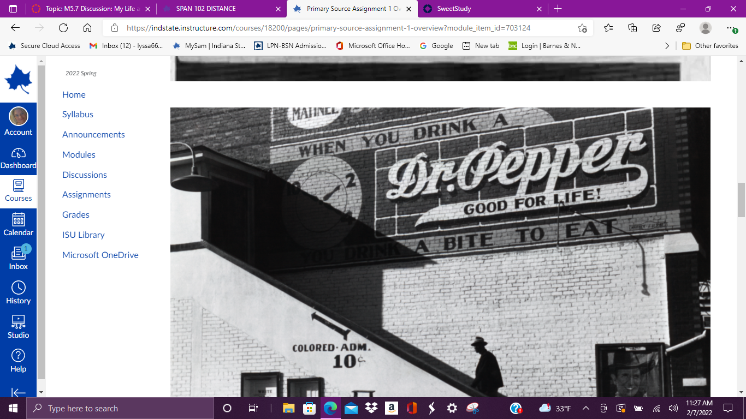Switch to the M5.7 Discussion tab
Viewport: 746px width, 419px height.
click(90, 9)
